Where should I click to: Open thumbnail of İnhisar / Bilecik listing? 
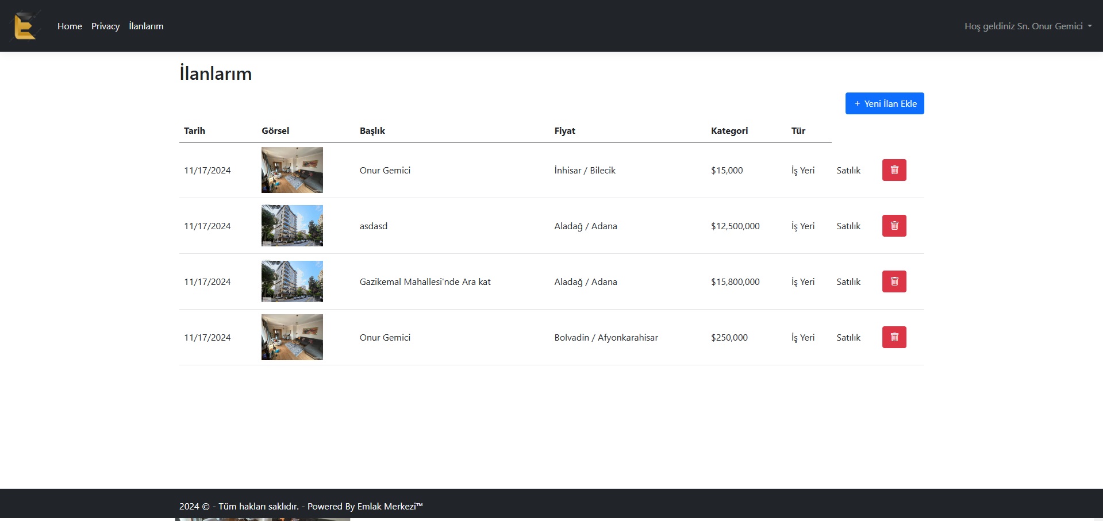(x=292, y=170)
